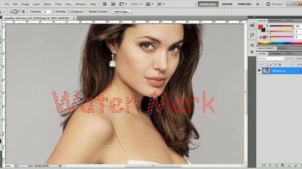
Task: Open the Brush presets panel icon
Action: 252,35
